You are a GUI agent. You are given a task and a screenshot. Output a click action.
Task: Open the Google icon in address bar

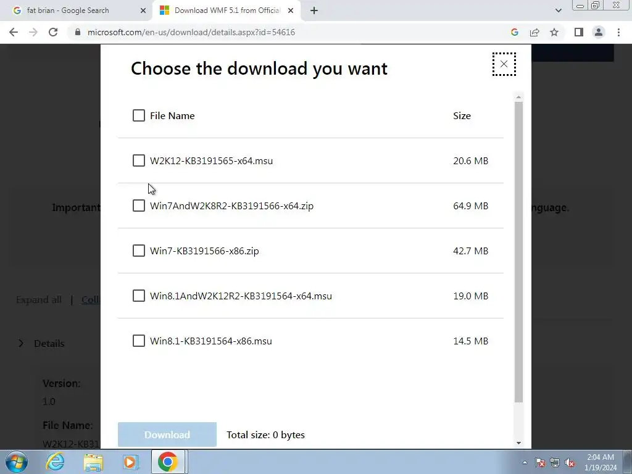pyautogui.click(x=514, y=32)
